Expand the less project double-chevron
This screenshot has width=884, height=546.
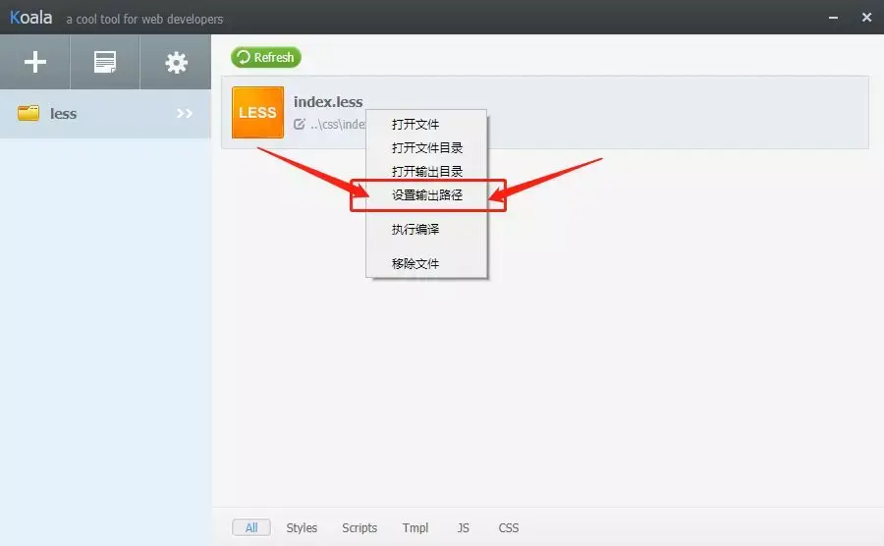coord(185,113)
